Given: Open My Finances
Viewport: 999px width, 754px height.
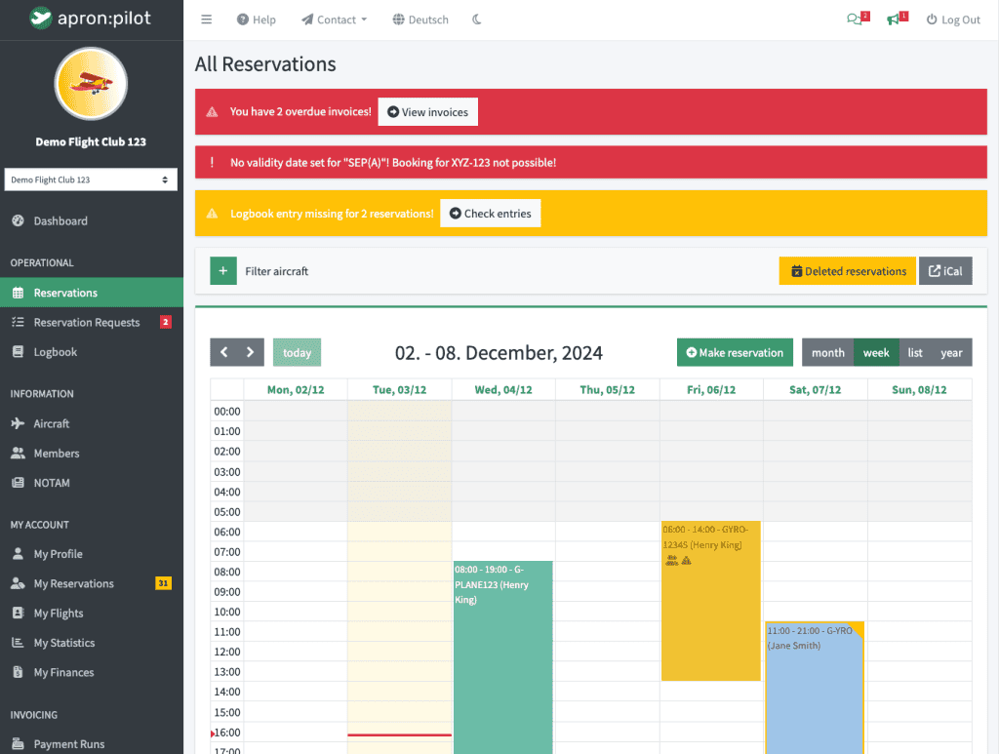Looking at the screenshot, I should pos(92,672).
